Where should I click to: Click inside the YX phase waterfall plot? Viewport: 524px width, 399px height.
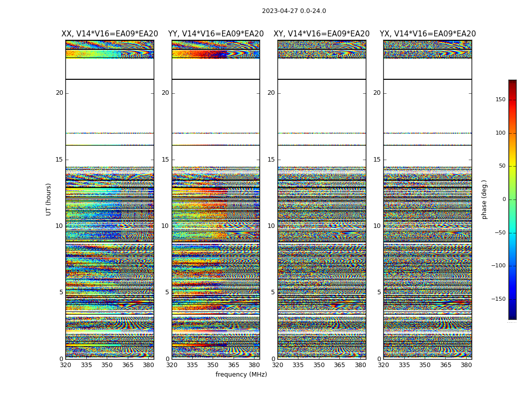428,199
